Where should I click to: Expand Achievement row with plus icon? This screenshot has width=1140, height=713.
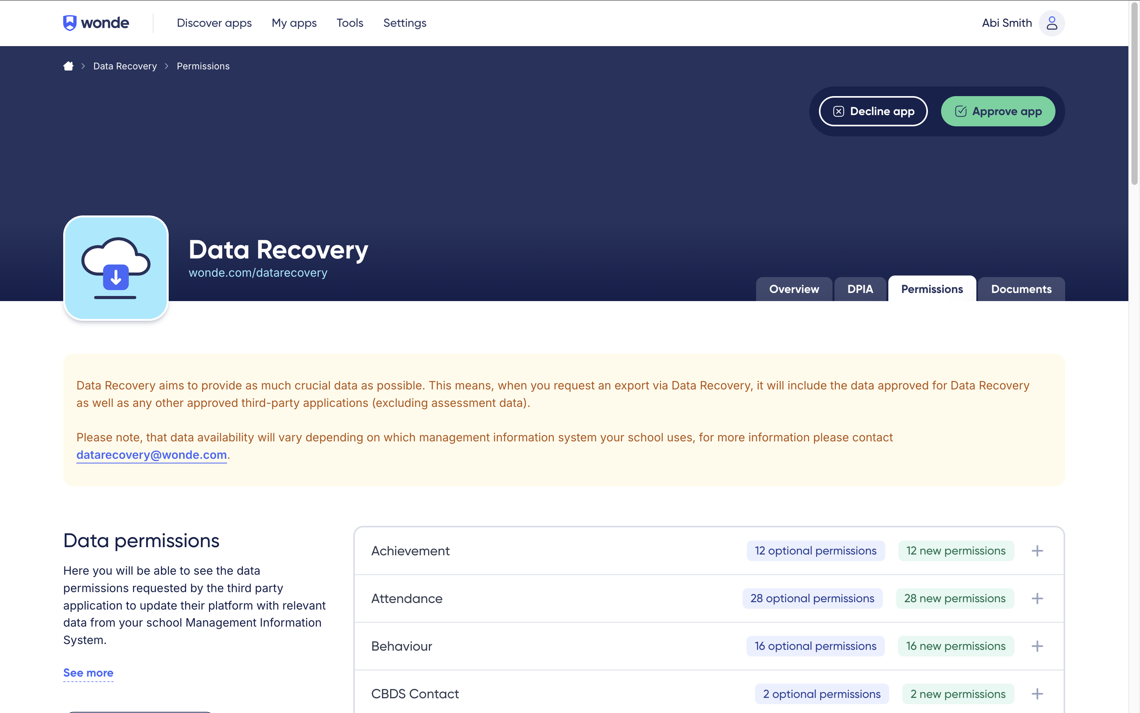click(x=1037, y=551)
